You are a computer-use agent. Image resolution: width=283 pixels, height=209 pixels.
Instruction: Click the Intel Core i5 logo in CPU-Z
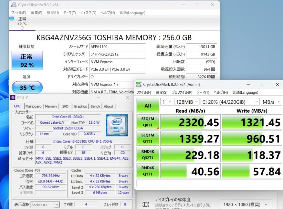117,125
